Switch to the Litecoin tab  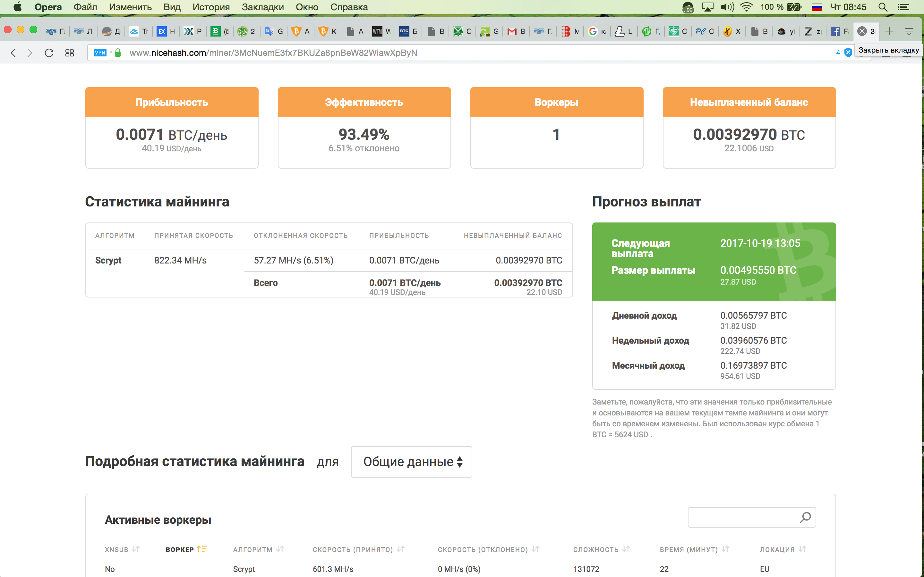[624, 31]
